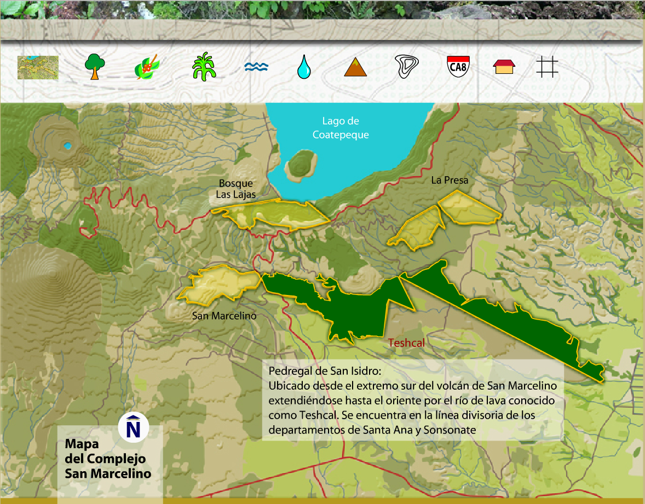Click the San Marcelino yellow zone

point(222,283)
